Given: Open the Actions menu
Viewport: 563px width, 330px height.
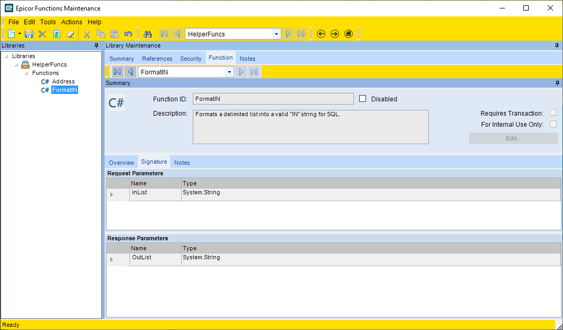Looking at the screenshot, I should point(71,22).
